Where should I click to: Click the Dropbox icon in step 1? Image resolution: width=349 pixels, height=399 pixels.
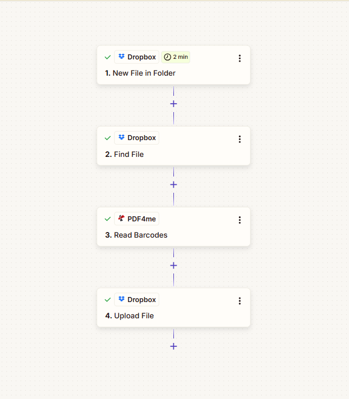point(121,57)
